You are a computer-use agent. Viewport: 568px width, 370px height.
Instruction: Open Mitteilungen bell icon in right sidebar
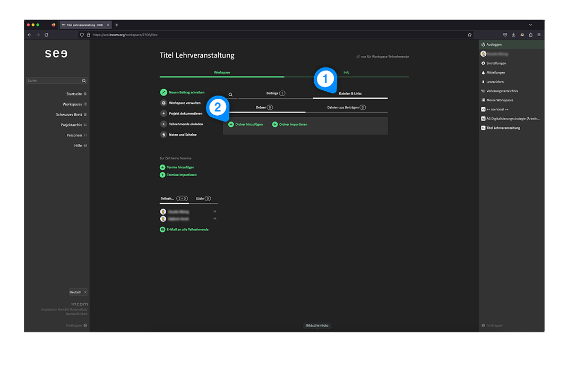(483, 72)
